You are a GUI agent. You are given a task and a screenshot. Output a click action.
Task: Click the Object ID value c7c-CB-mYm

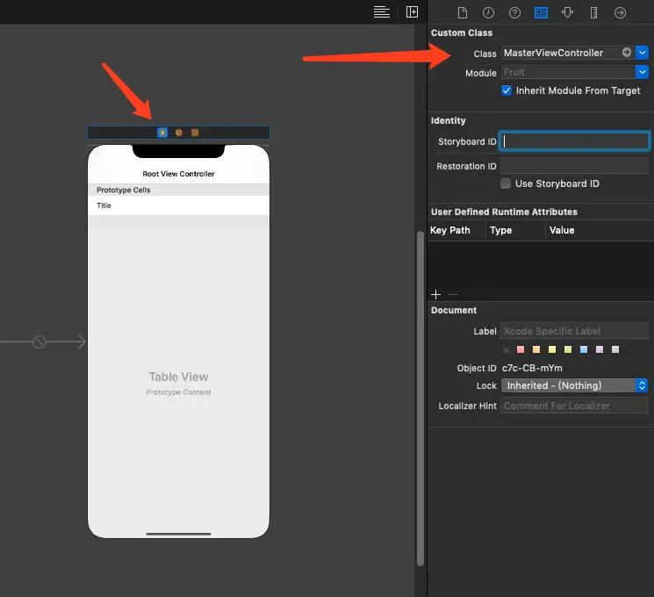532,368
